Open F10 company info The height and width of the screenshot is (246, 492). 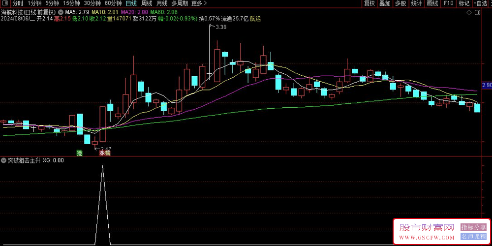tap(448, 3)
